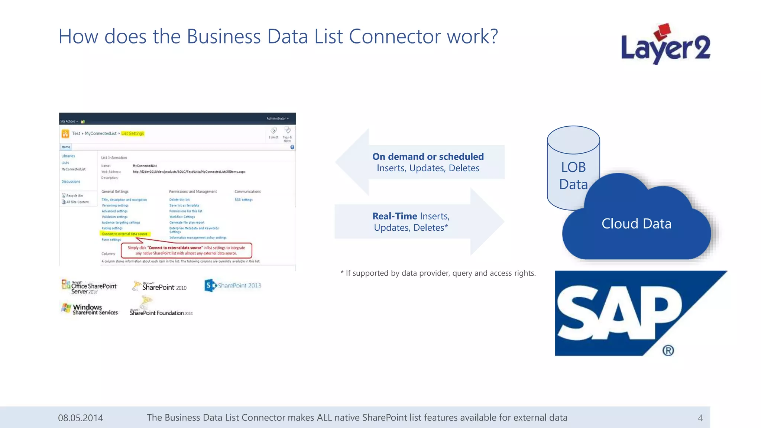Open Validation settings link

coord(114,217)
